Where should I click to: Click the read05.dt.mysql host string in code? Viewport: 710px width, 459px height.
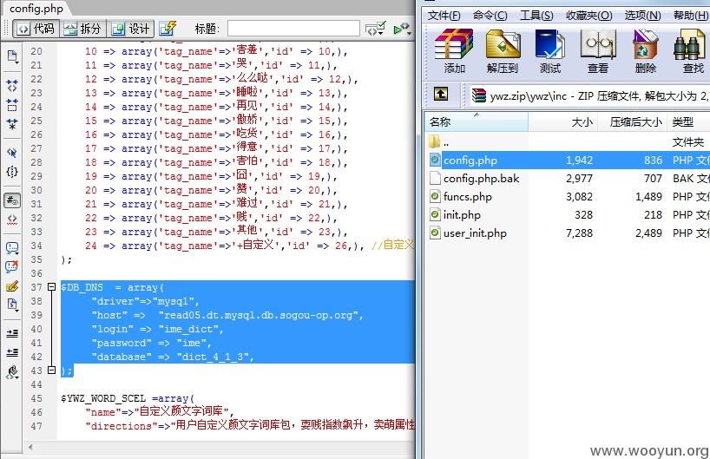pos(260,315)
